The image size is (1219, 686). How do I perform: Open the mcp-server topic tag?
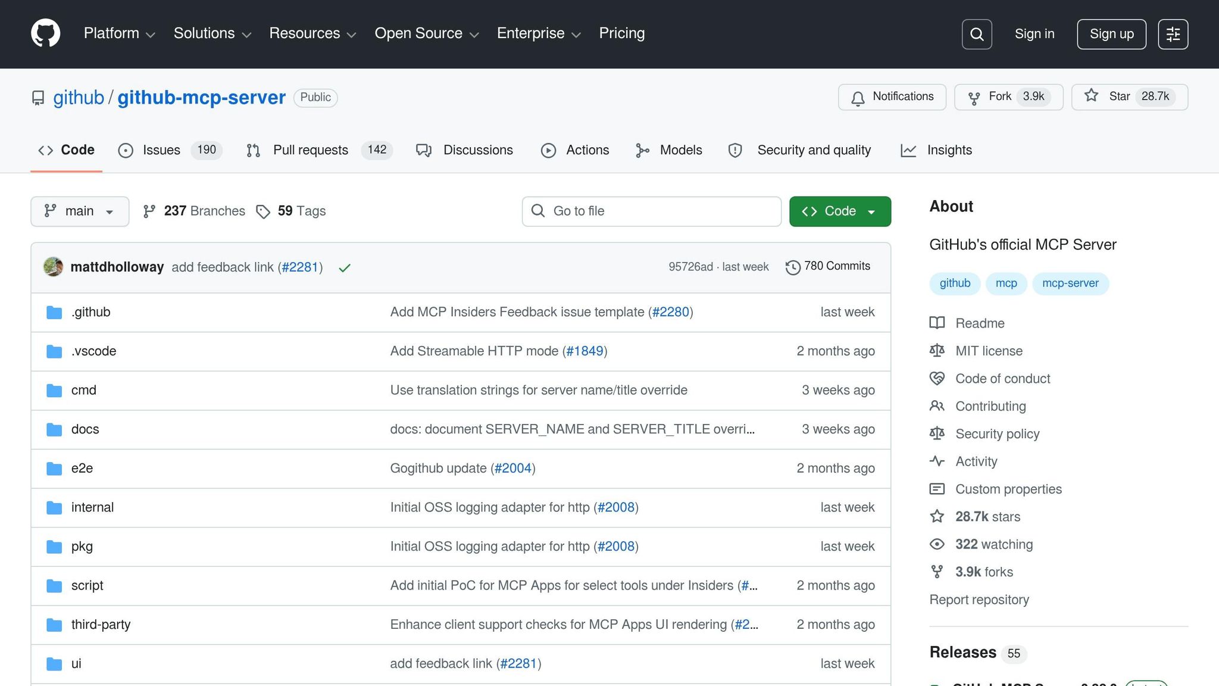coord(1070,283)
